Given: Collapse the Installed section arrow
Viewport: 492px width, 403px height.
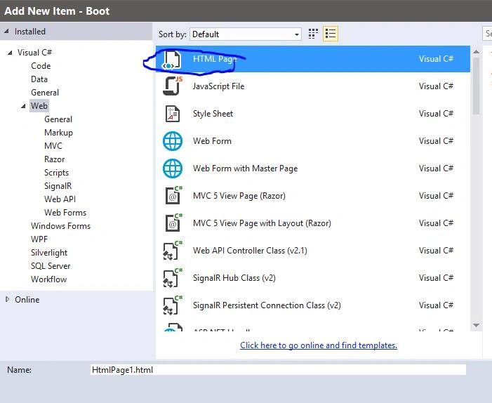Looking at the screenshot, I should click(x=6, y=32).
